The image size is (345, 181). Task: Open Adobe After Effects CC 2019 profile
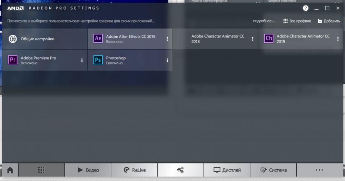point(130,39)
